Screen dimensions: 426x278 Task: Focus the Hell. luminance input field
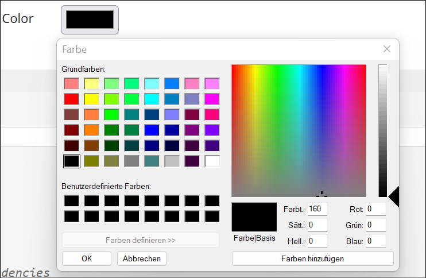(x=317, y=241)
